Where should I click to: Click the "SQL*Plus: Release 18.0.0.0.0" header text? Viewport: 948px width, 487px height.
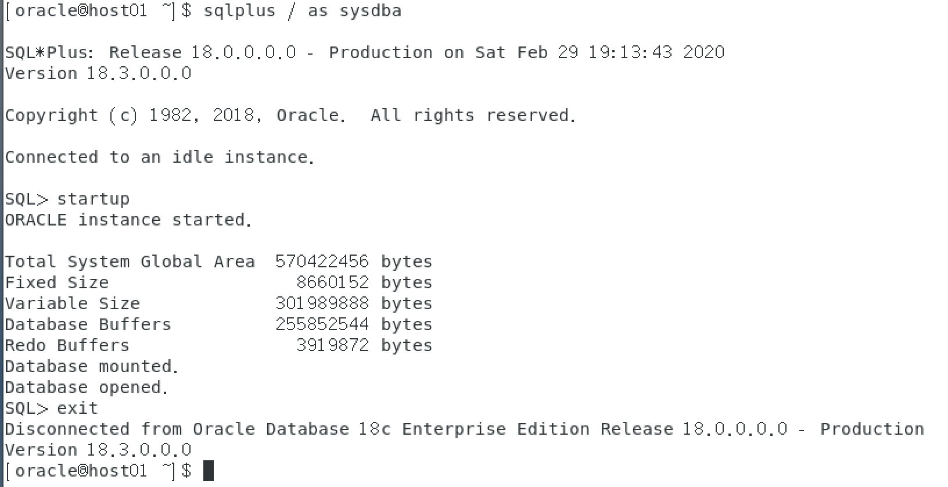(150, 53)
